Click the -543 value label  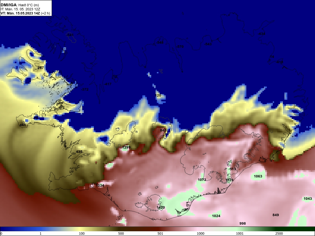click(208, 44)
